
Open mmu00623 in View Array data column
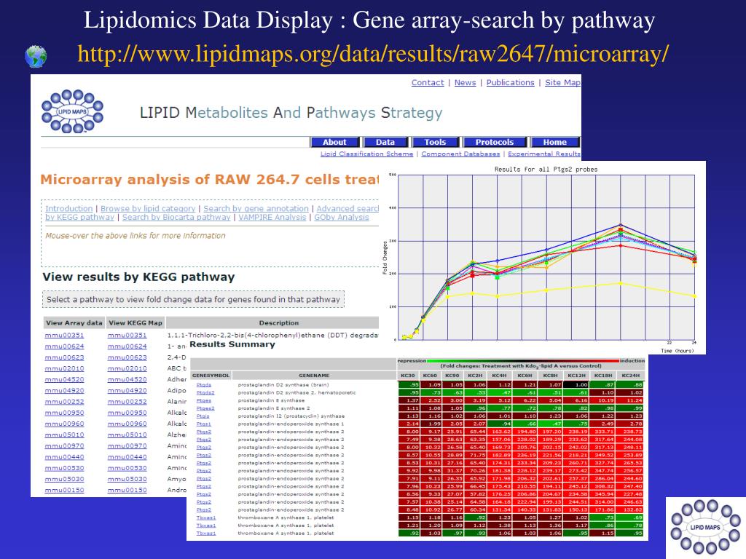pyautogui.click(x=64, y=357)
